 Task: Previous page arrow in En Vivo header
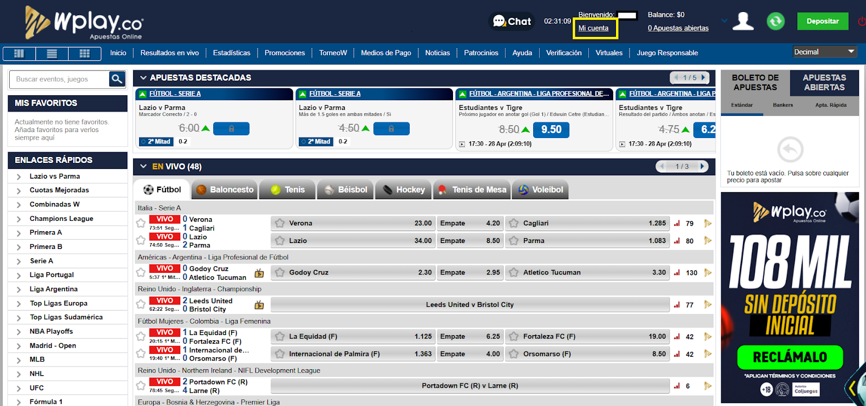coord(662,166)
